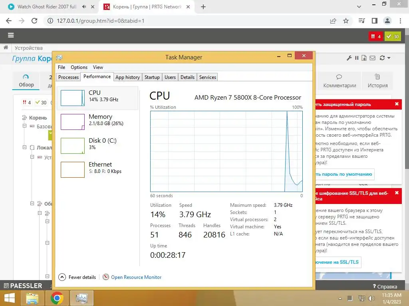Open Chrome's three-dot menu
The height and width of the screenshot is (306, 409).
pos(400,21)
